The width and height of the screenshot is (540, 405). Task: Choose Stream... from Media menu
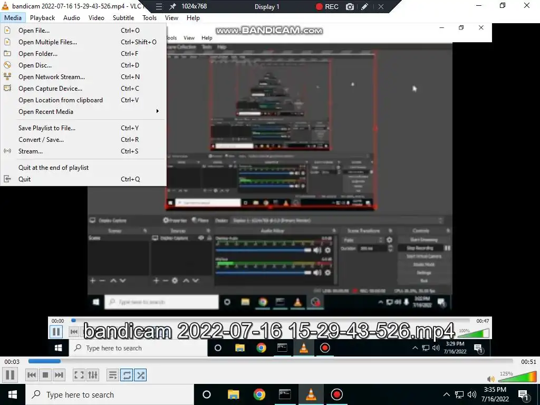tap(83, 151)
